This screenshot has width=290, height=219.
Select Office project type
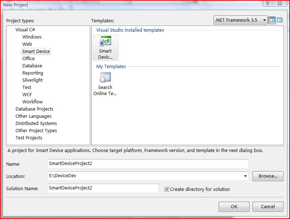pyautogui.click(x=28, y=59)
